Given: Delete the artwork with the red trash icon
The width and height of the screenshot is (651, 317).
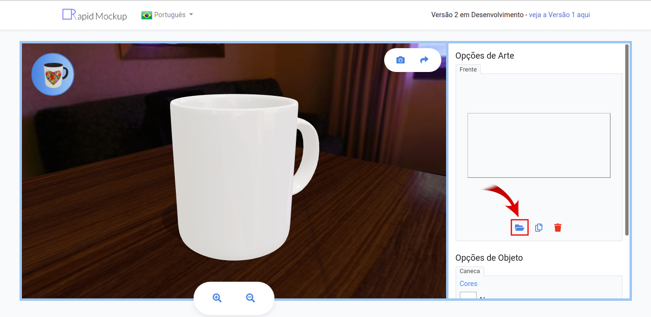Looking at the screenshot, I should pos(558,227).
